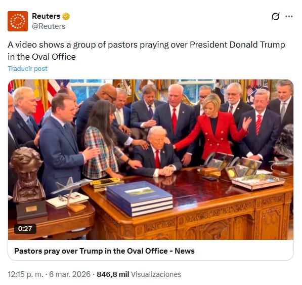Click the 'in the Oval Office' text line
This screenshot has height=285, width=302.
click(x=41, y=57)
